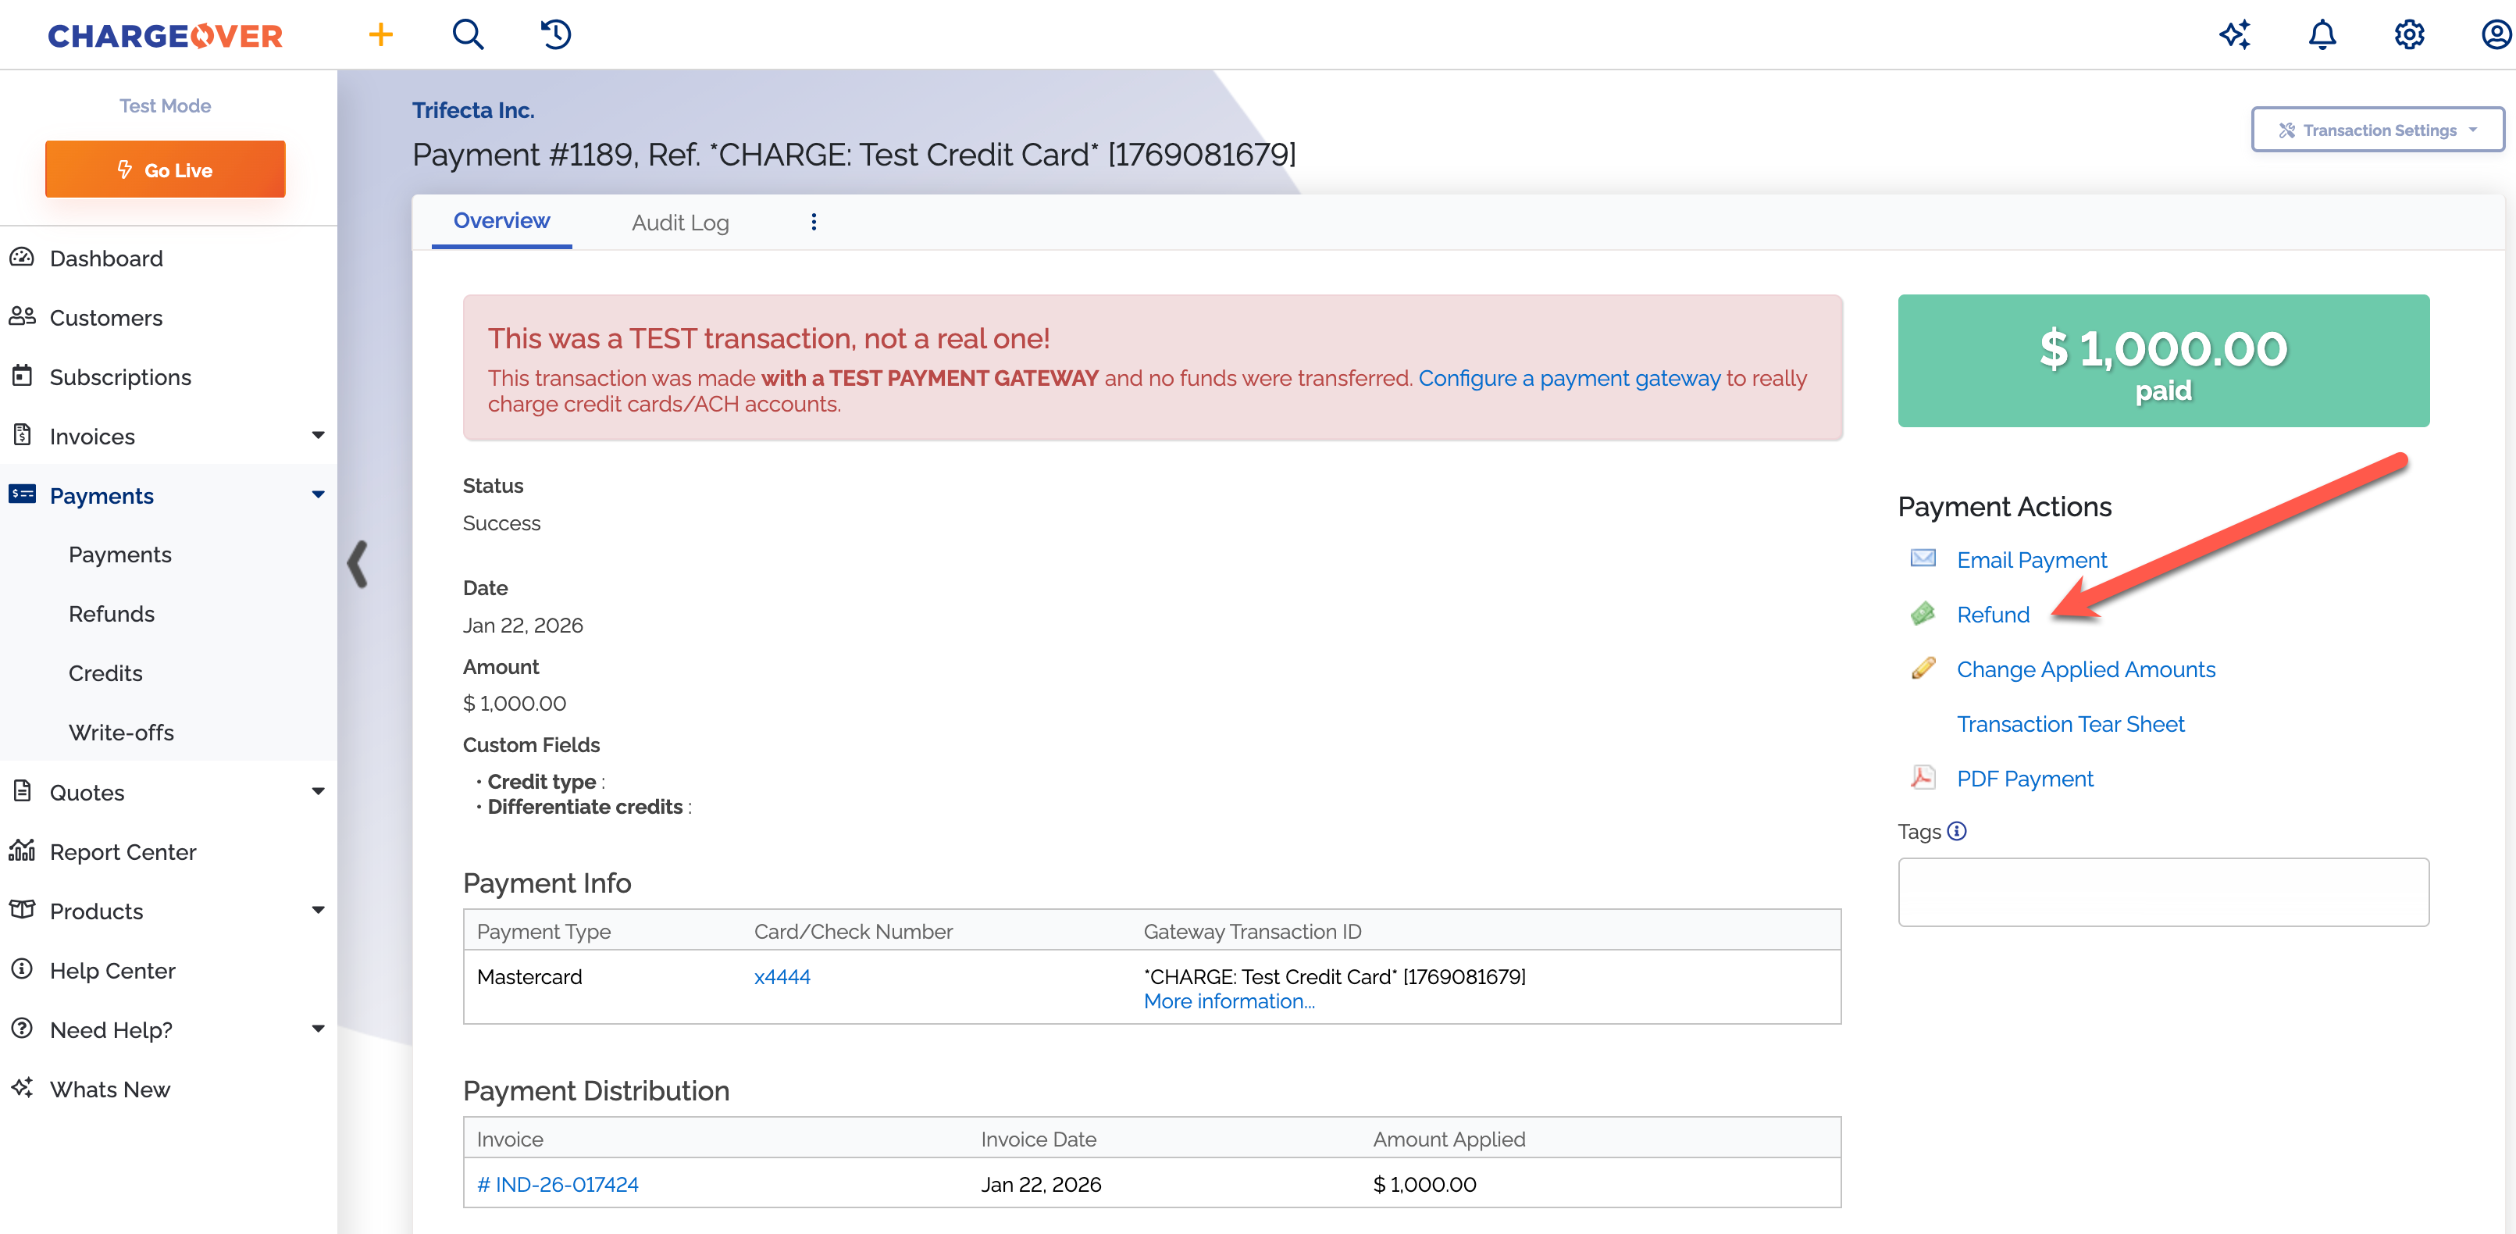Open Refunds in the Payments submenu
The width and height of the screenshot is (2516, 1234).
click(x=112, y=614)
